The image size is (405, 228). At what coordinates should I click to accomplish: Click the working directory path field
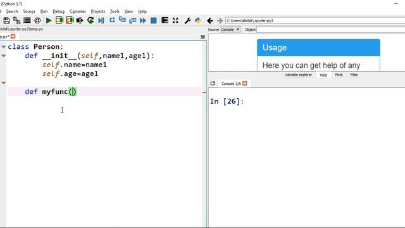[315, 21]
